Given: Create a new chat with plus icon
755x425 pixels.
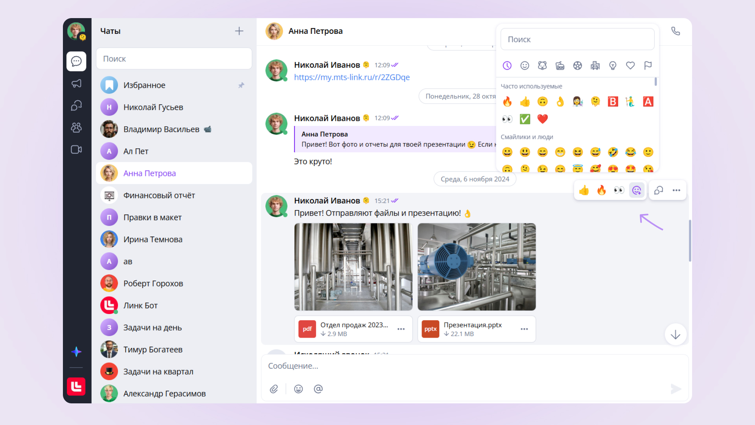Looking at the screenshot, I should (x=239, y=31).
